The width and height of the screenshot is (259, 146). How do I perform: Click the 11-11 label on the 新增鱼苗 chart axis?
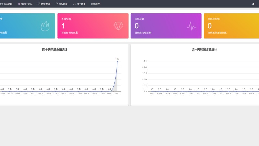point(117,93)
